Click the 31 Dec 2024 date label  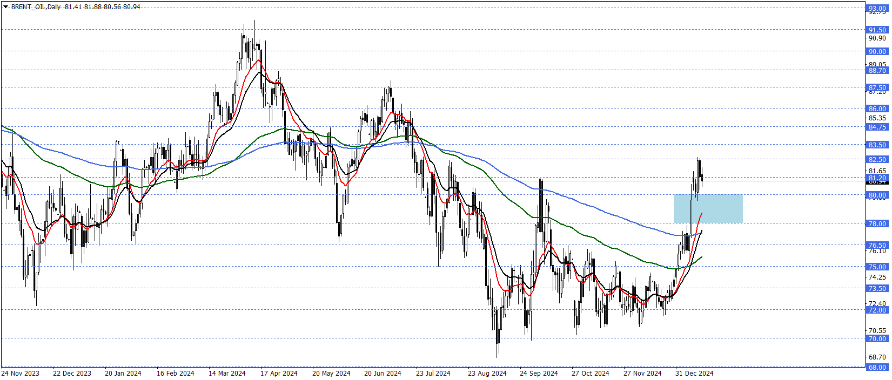pos(694,373)
